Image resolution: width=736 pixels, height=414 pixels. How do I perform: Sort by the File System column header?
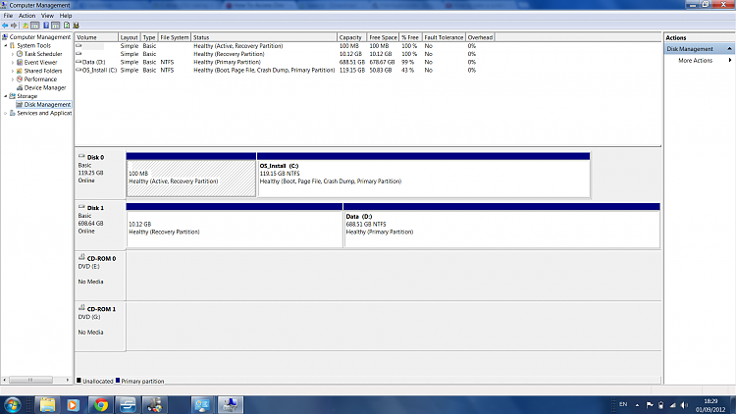tap(174, 37)
